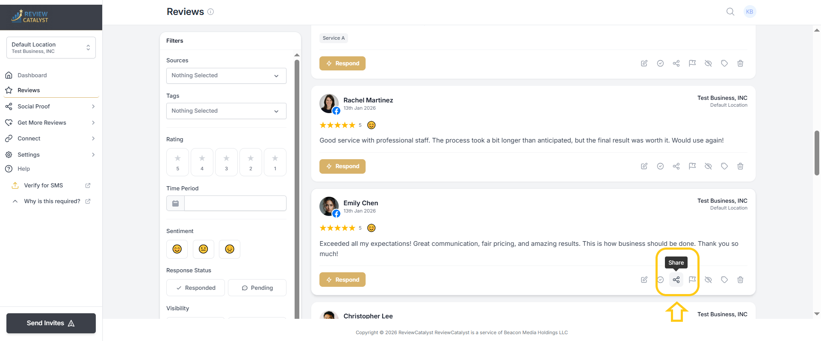The height and width of the screenshot is (341, 821).
Task: Click Respond on Rachel Martinez's review
Action: [x=343, y=166]
